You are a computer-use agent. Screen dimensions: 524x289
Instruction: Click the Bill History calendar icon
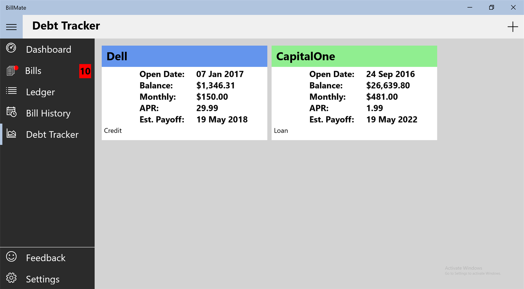click(x=11, y=112)
